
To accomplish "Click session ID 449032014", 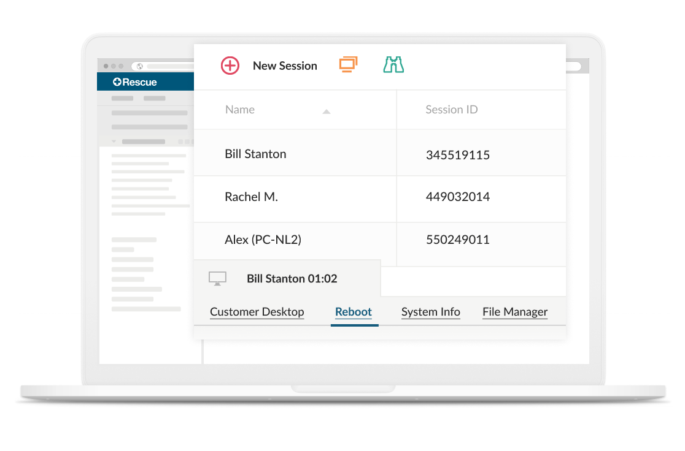I will click(458, 197).
